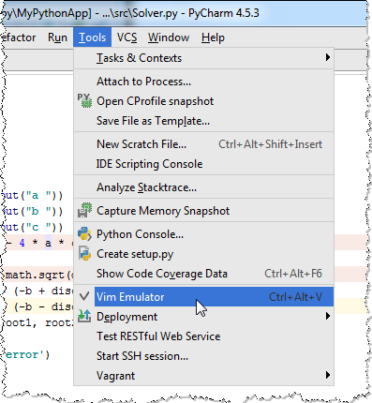Select Open CProfile snapshot
The width and height of the screenshot is (372, 403).
coord(203,101)
